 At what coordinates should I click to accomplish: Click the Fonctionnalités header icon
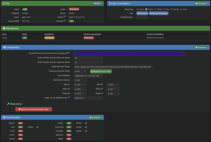[x=4, y=117]
